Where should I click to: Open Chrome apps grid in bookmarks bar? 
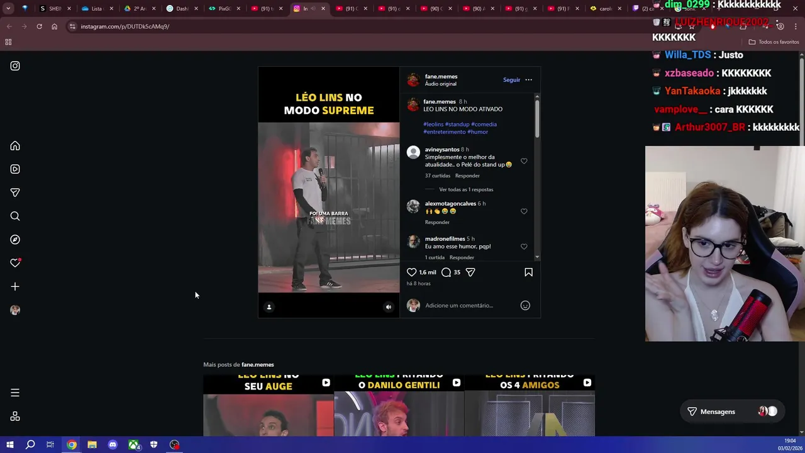[8, 42]
